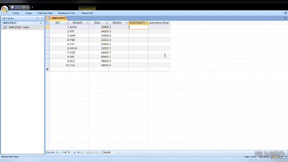Viewport: 288px width, 162px height.
Task: Click the ESAL cell 14500
Action: pyautogui.click(x=99, y=31)
